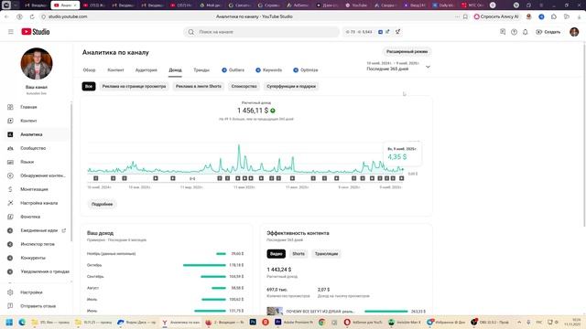This screenshot has height=329, width=586.
Task: Click the Октябрь revenue bar
Action: point(204,265)
